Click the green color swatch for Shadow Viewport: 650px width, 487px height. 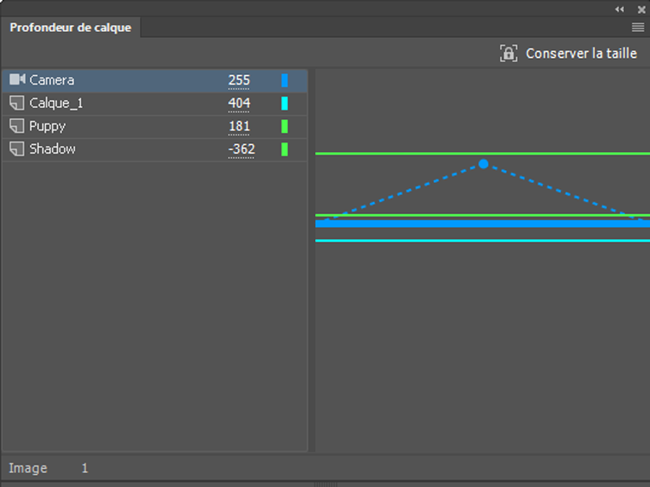pyautogui.click(x=285, y=149)
